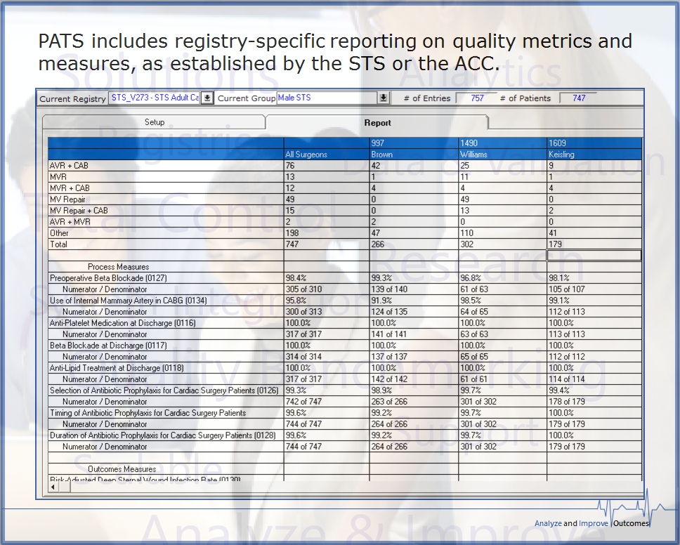Screen dimensions: 680x545
Task: Click surgeon ID 997 header cell
Action: click(x=414, y=143)
